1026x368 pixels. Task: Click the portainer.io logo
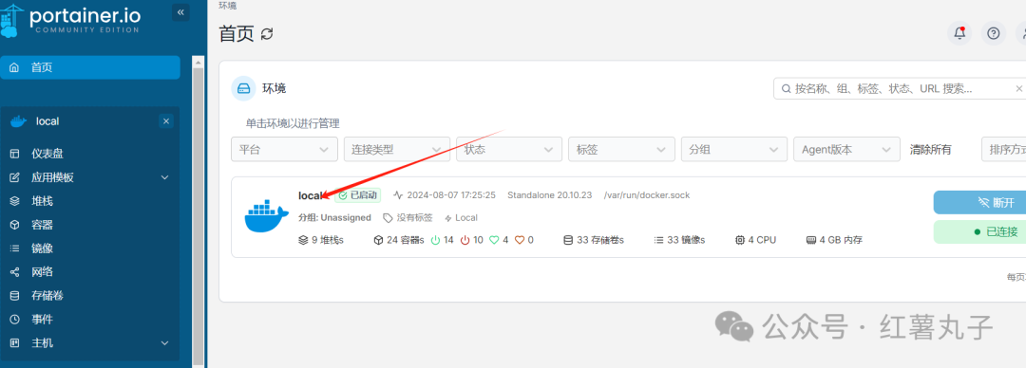[70, 21]
